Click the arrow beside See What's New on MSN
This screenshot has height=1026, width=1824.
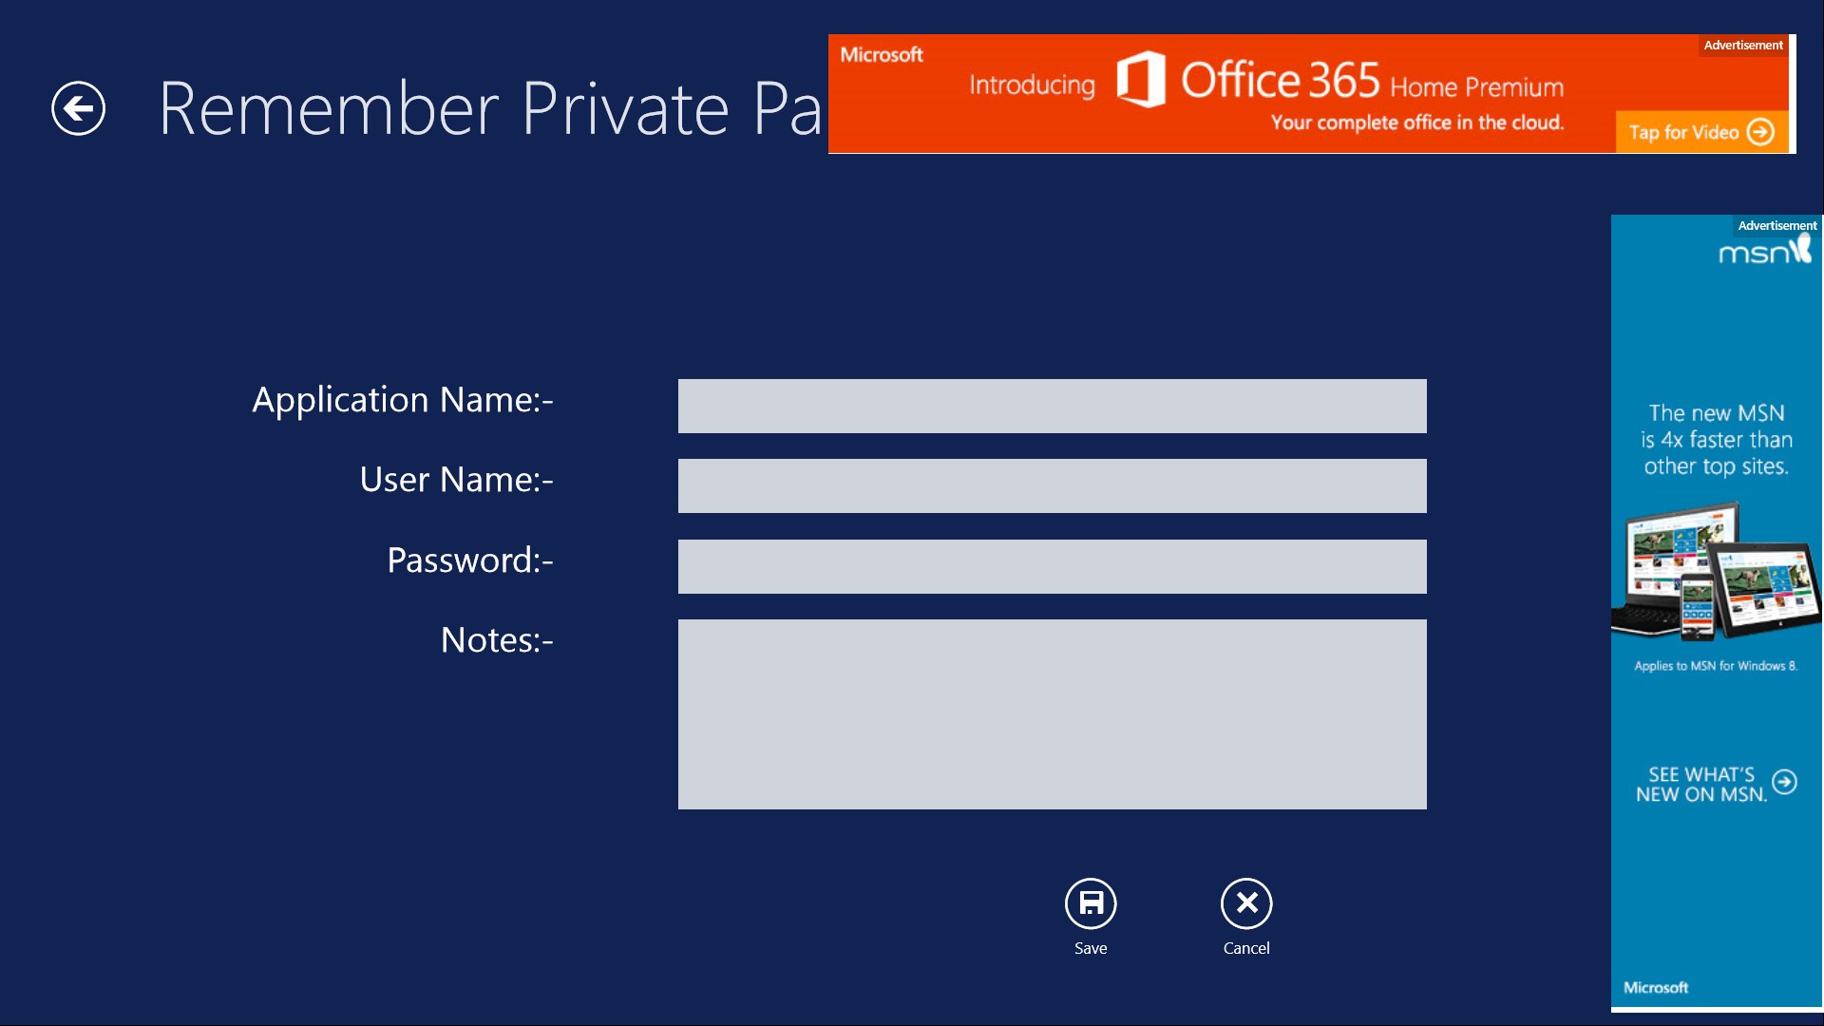pos(1785,782)
